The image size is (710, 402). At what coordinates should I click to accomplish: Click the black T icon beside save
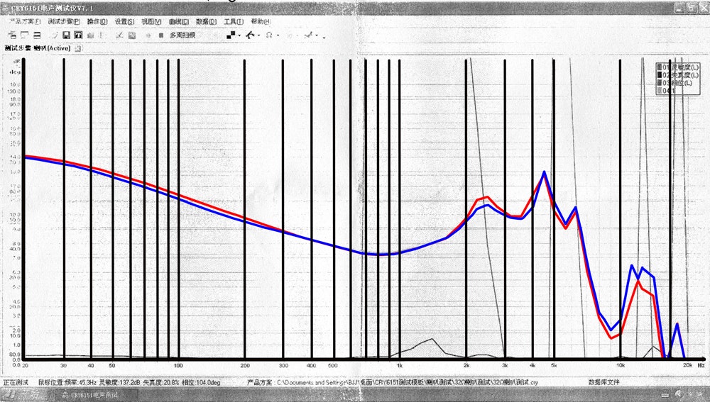click(78, 35)
